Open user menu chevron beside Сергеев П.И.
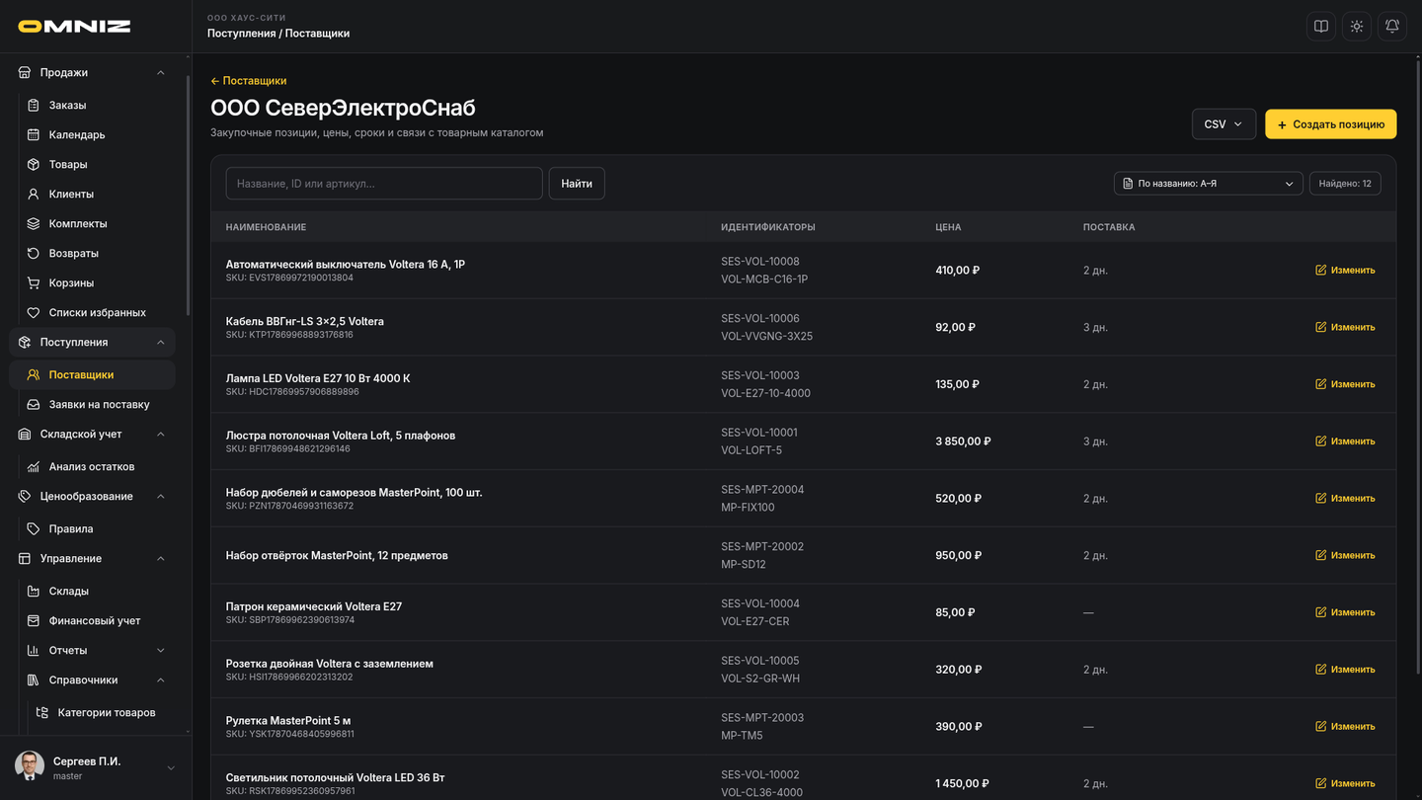1422x800 pixels. tap(171, 768)
